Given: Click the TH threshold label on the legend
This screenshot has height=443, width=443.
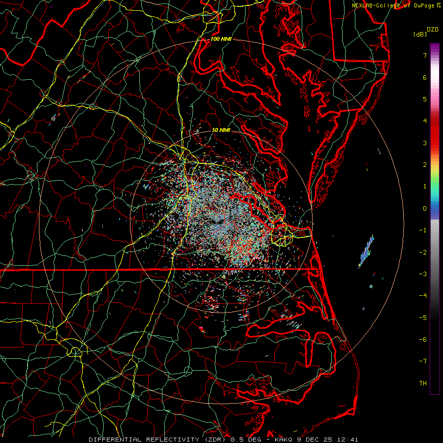Looking at the screenshot, I should coord(423,383).
